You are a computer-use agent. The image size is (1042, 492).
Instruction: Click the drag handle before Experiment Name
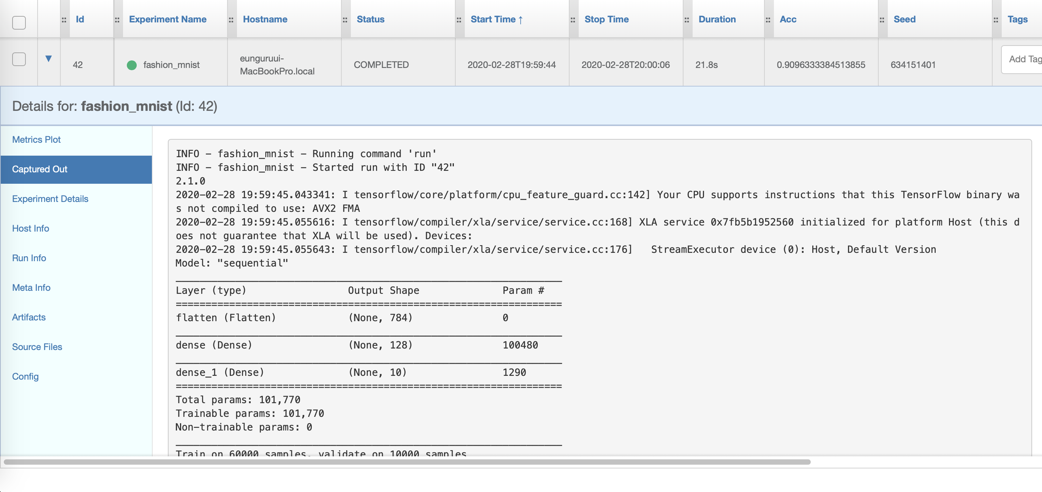click(117, 20)
